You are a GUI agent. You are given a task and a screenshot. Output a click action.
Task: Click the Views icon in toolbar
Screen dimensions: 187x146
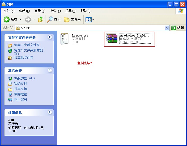88,19
